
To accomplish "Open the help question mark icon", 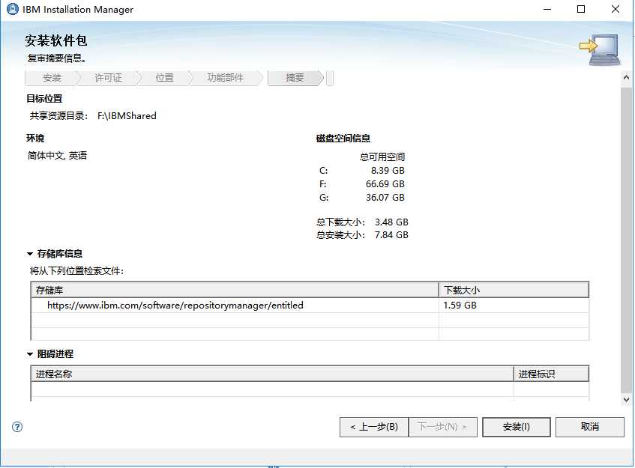I will tap(17, 427).
